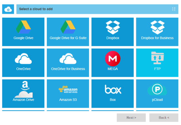Select OneDrive for Business tile

(68, 63)
